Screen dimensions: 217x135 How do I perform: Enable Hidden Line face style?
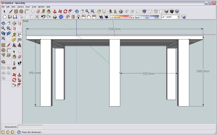[x=161, y=12]
